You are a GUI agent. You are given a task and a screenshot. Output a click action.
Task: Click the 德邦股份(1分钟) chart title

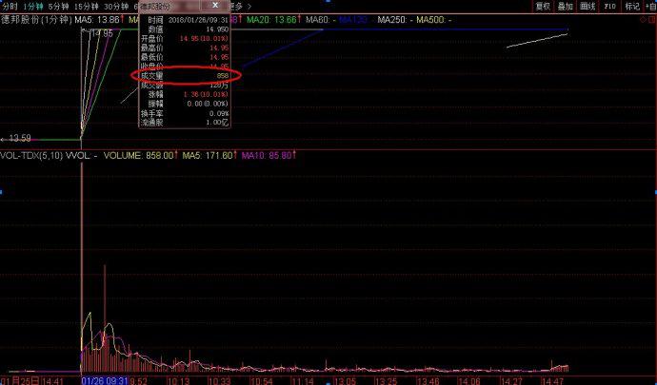pyautogui.click(x=37, y=19)
